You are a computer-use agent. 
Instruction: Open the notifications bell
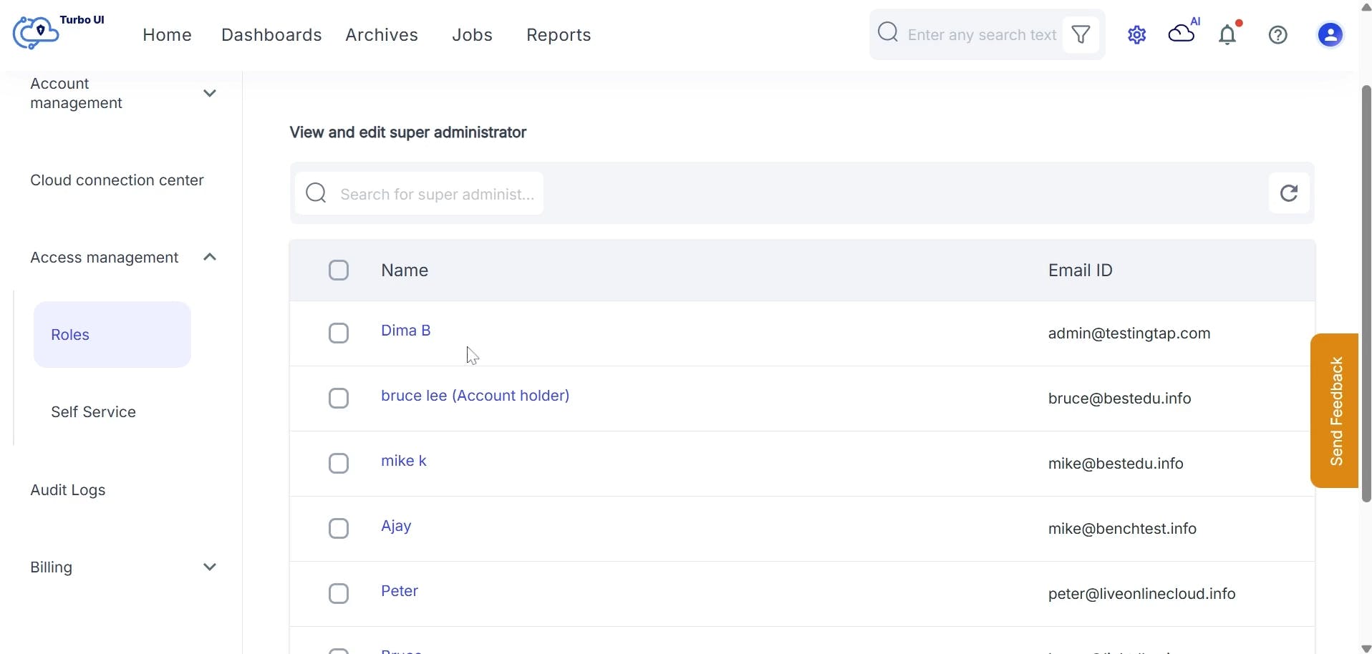pos(1229,33)
